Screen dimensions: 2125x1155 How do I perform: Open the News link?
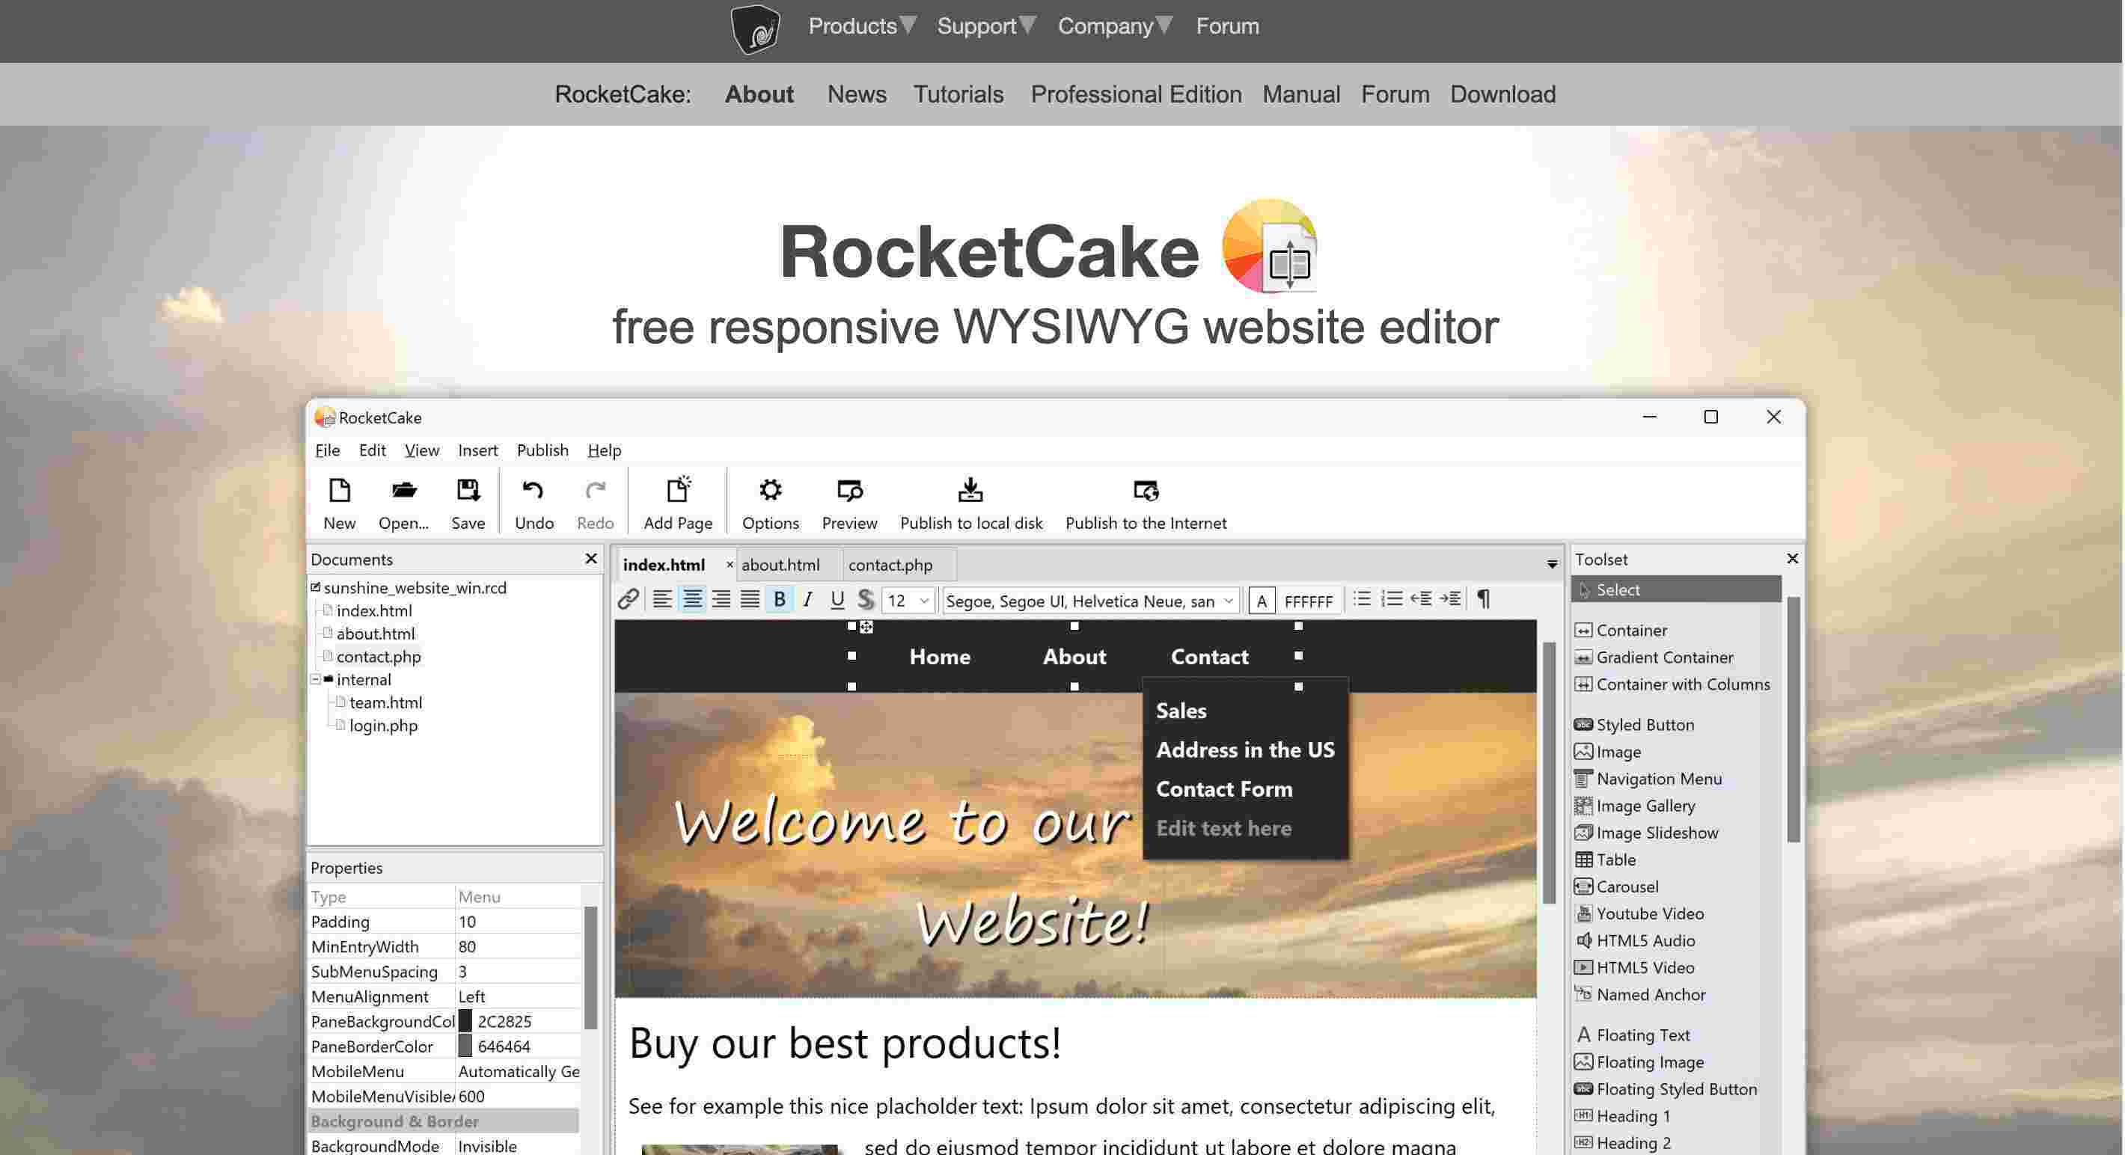[856, 94]
